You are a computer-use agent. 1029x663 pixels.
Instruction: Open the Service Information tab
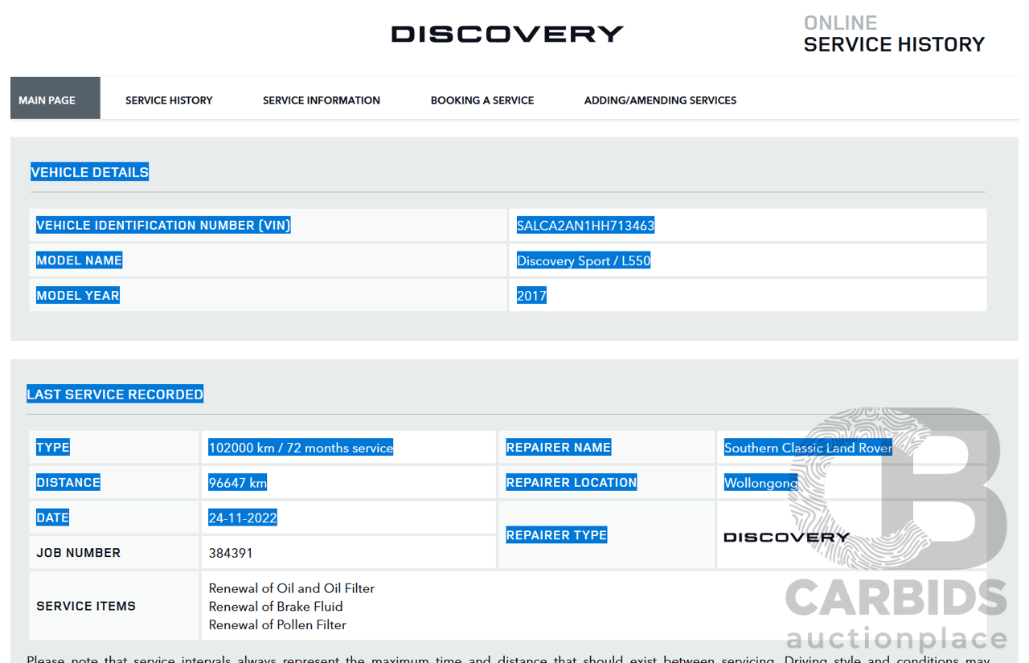322,100
